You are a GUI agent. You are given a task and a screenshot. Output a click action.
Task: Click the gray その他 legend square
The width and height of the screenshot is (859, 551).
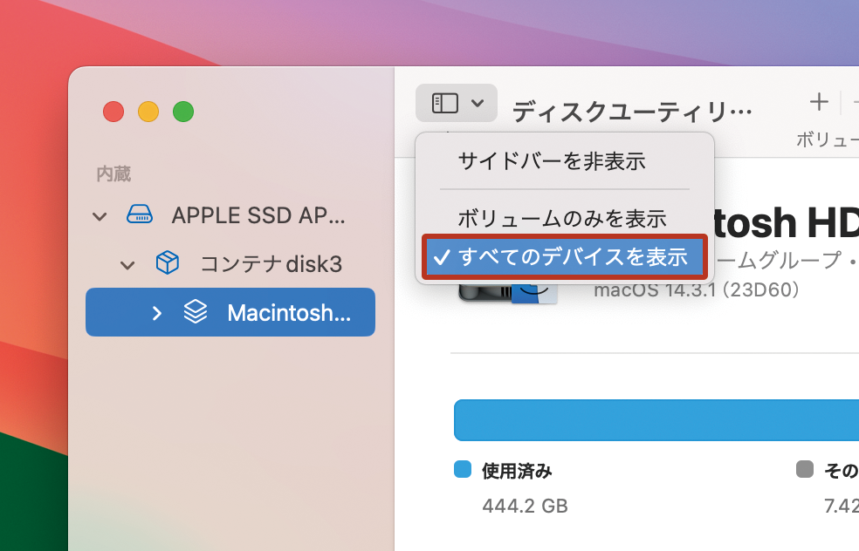click(x=805, y=469)
